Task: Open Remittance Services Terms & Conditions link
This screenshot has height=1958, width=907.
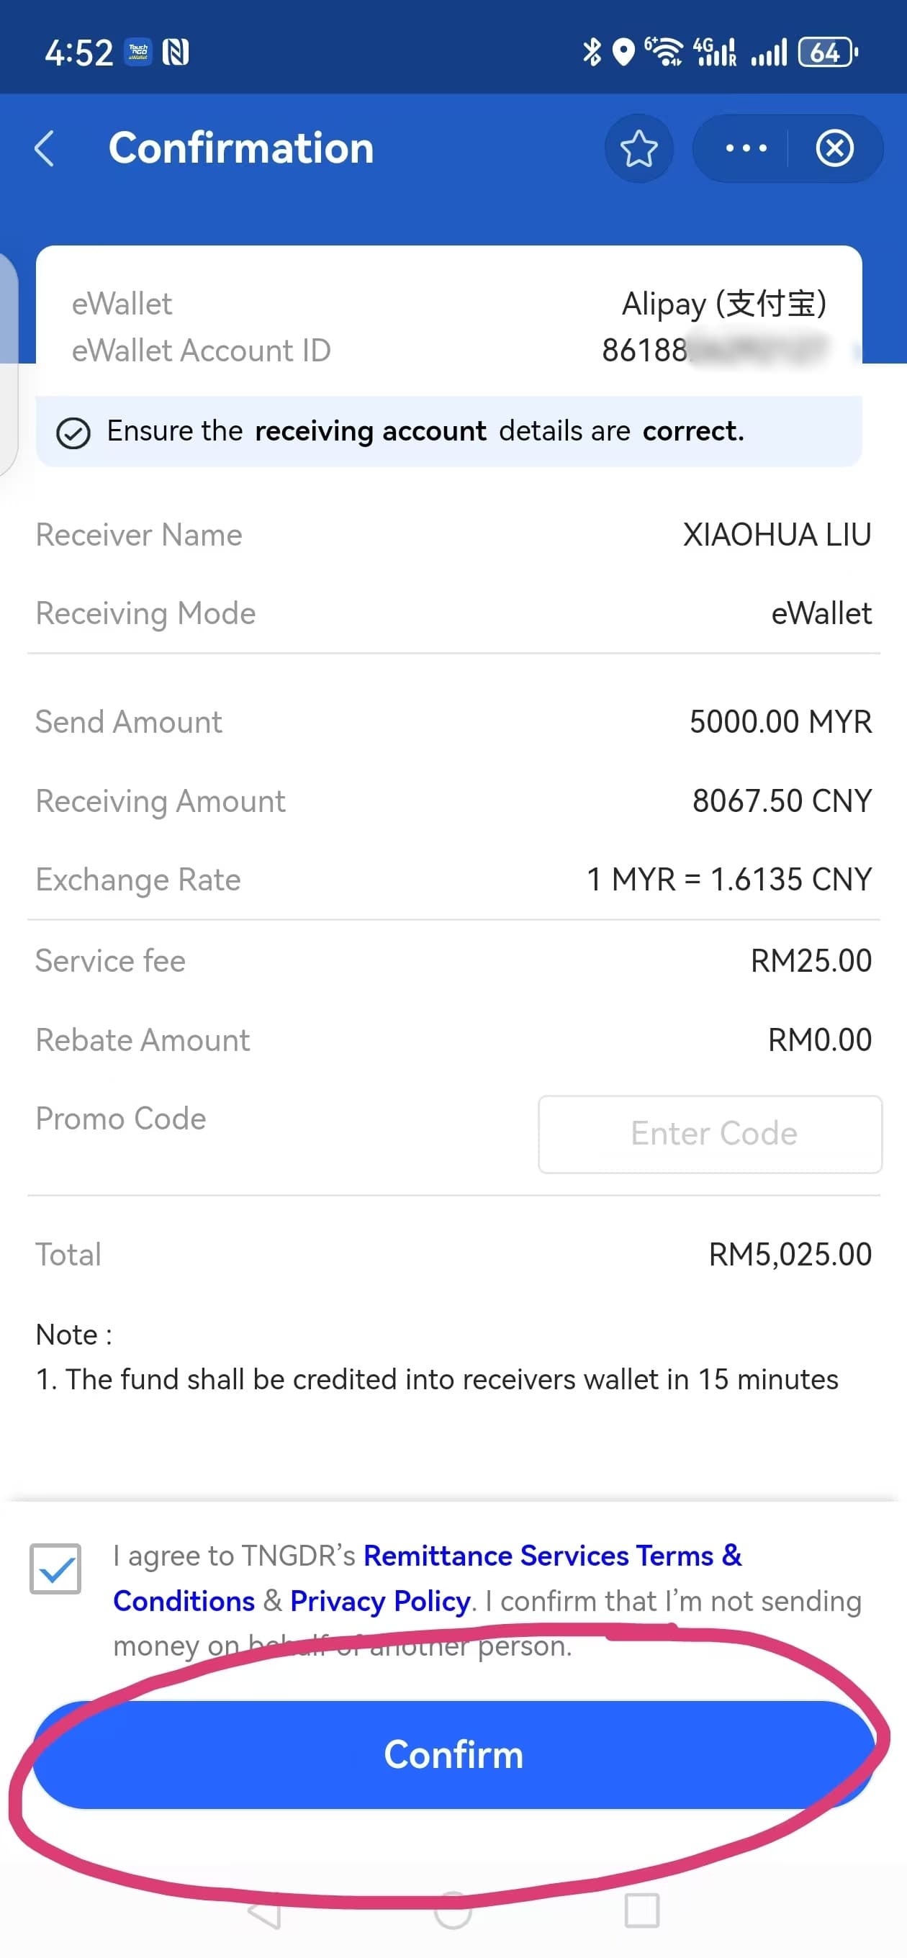Action: coord(428,1578)
